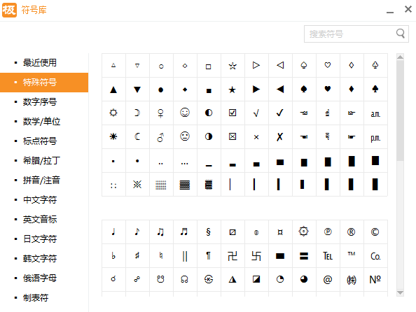Screen dimensions: 416x312
Task: Insert the TEL telephone symbol
Action: (x=328, y=256)
